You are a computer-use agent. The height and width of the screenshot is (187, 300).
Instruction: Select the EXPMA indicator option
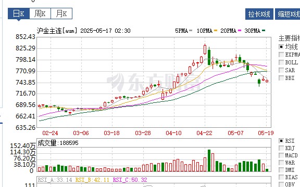tap(281, 55)
